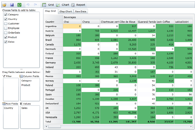Select the Chart view toolbar button
The width and height of the screenshot is (195, 130).
62,5
